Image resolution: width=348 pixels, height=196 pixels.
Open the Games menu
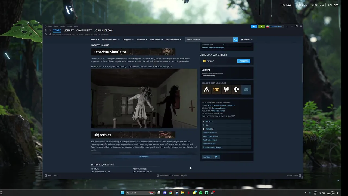(70, 26)
